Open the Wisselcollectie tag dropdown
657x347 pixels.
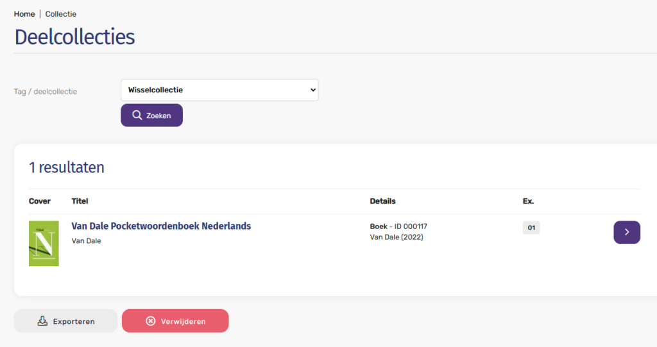coord(219,90)
